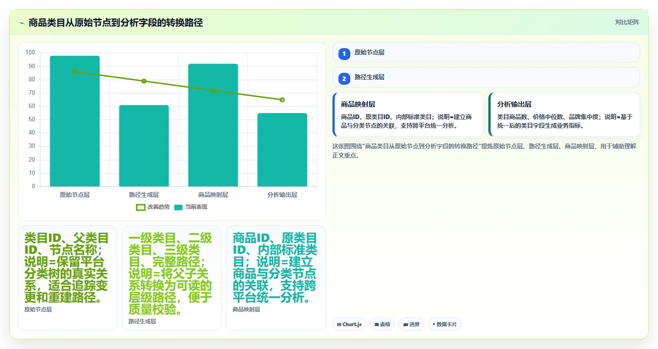Screen dimensions: 658x349
Task: Click the header icon beside the title
Action: pyautogui.click(x=22, y=22)
